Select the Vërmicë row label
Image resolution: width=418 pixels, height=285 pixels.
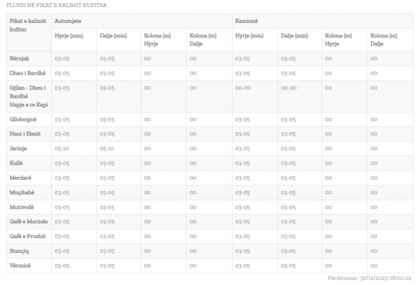click(20, 265)
